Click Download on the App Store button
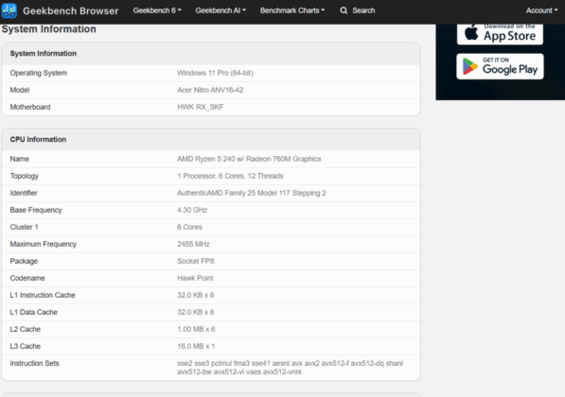565x397 pixels. click(x=500, y=33)
